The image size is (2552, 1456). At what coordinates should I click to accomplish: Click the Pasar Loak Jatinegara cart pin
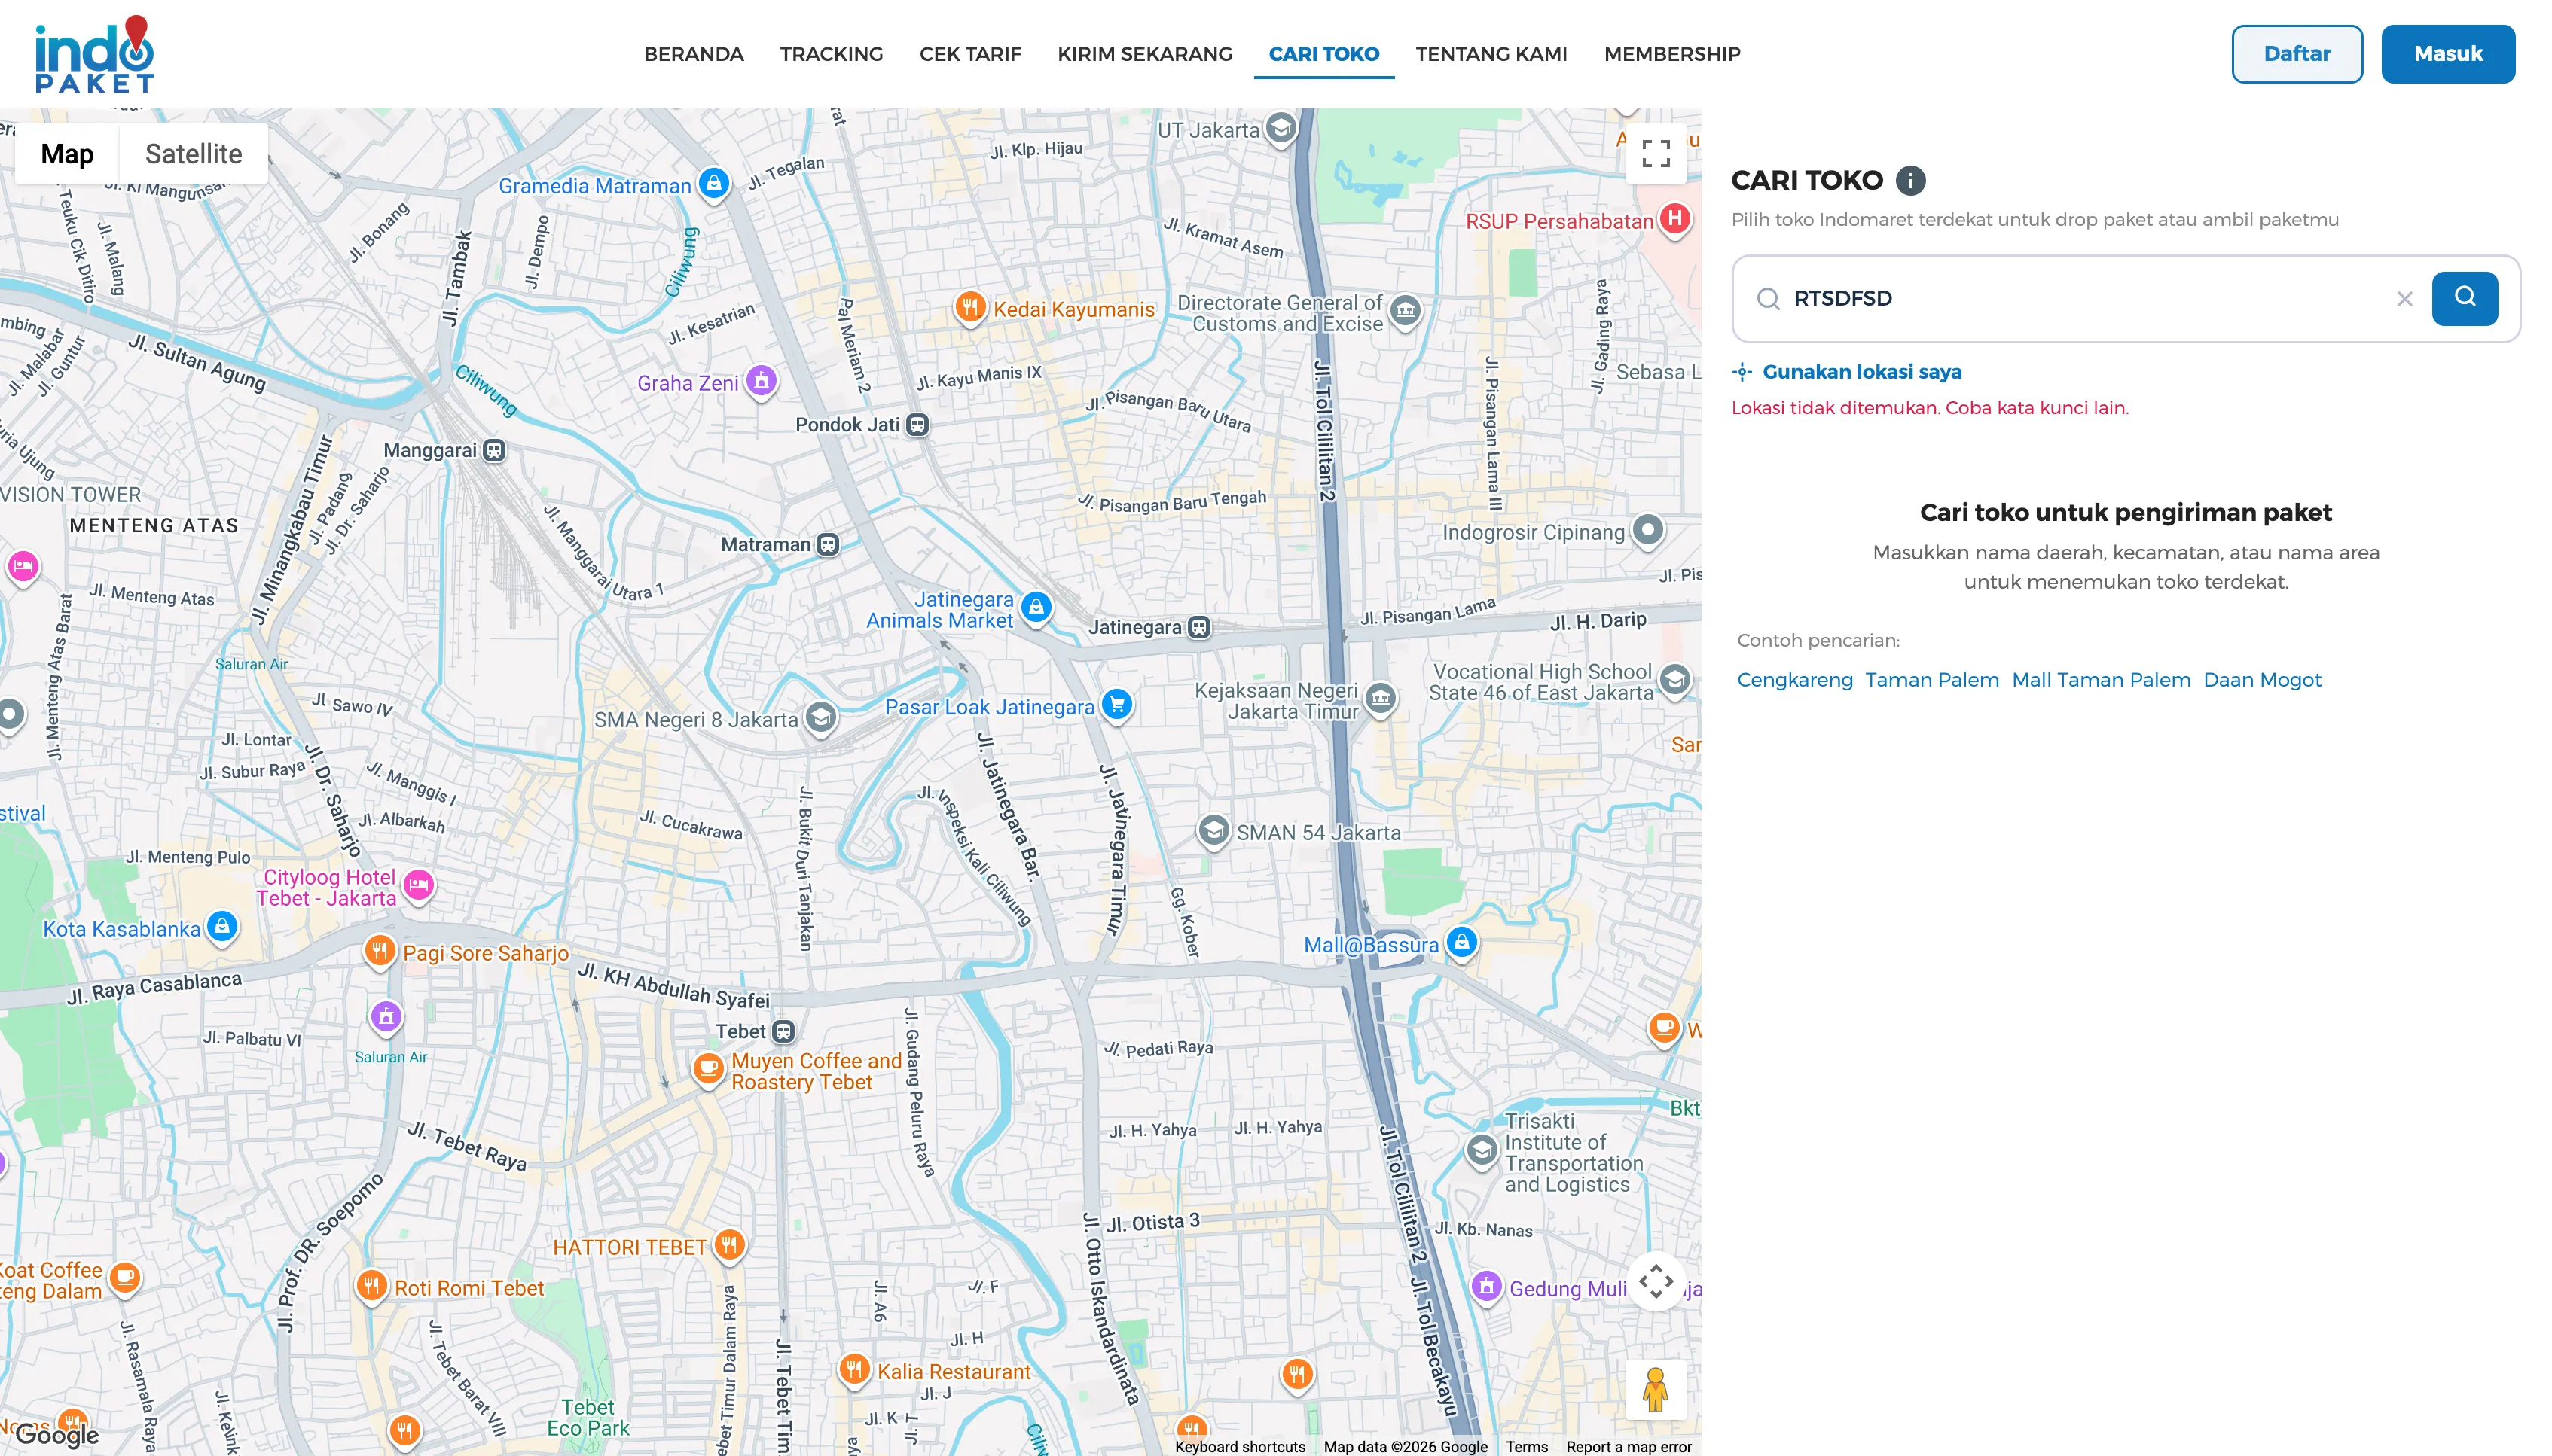(1116, 705)
